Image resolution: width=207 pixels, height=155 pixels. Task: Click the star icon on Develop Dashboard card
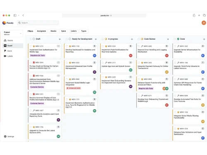click(x=70, y=46)
